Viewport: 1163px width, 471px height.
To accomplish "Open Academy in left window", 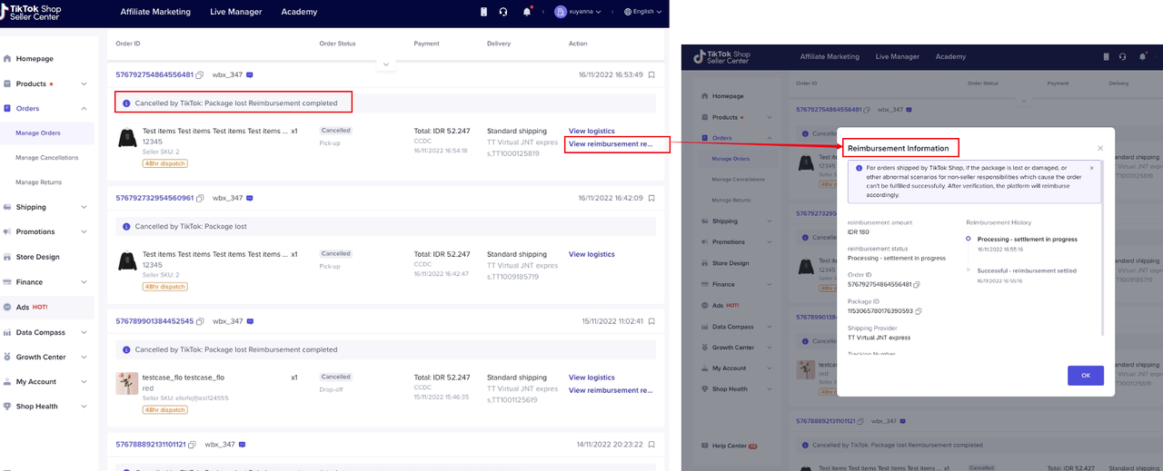I will tap(299, 12).
